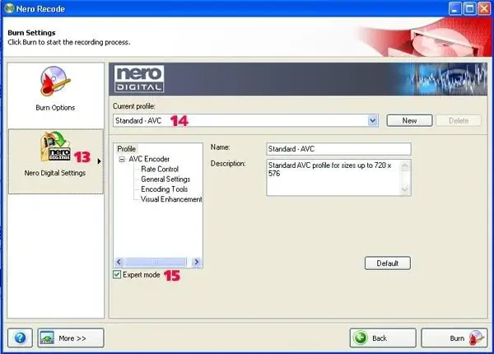Reset settings with Default button

click(x=388, y=263)
